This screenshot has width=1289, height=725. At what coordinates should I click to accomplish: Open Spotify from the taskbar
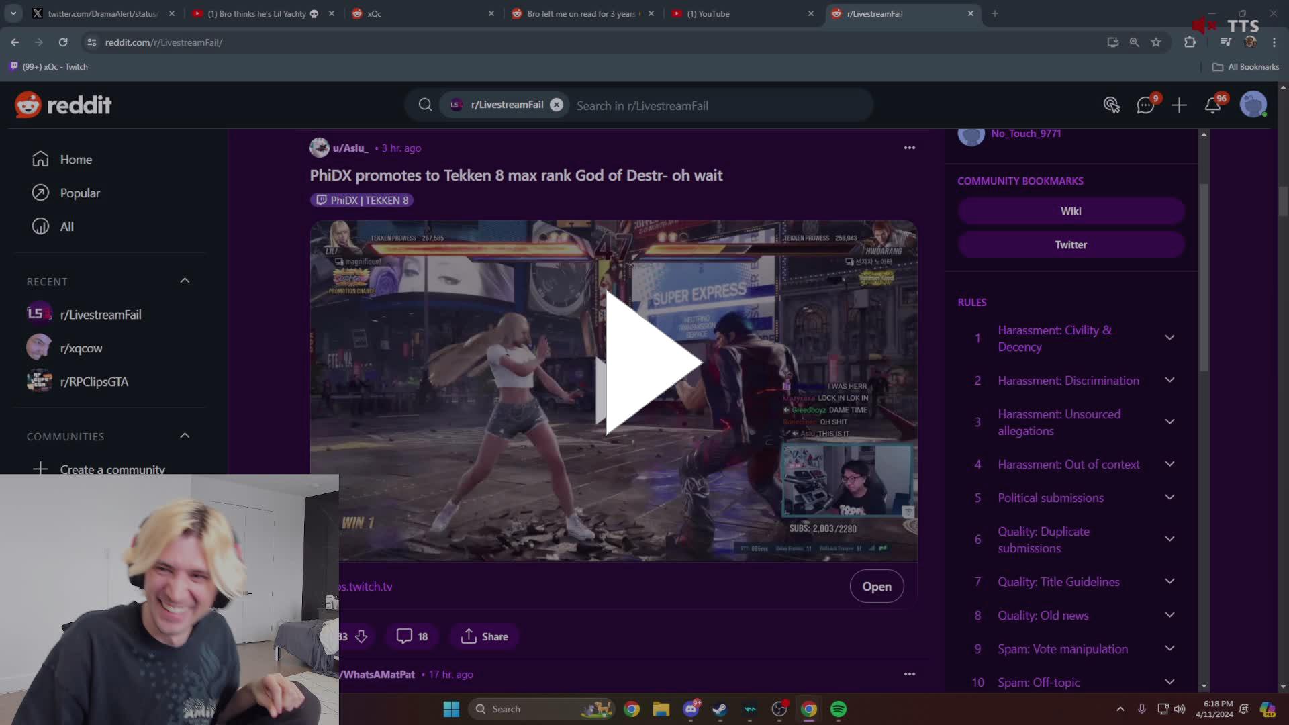(x=839, y=709)
